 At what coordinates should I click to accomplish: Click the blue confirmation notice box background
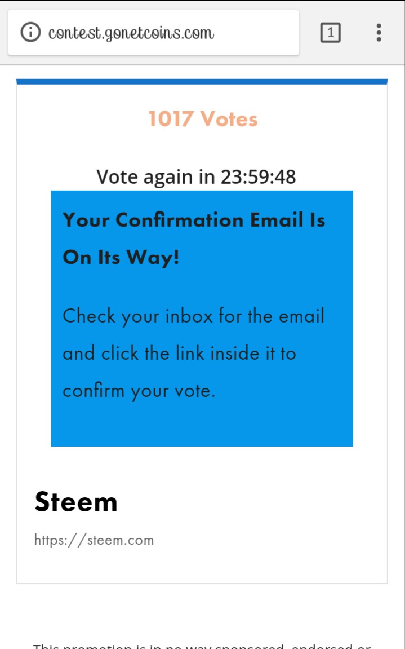202,422
